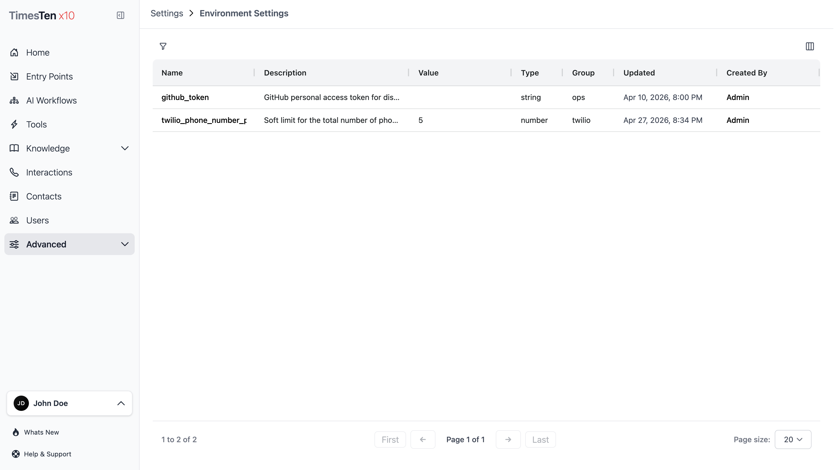
Task: Click the previous page arrow button
Action: coord(423,439)
